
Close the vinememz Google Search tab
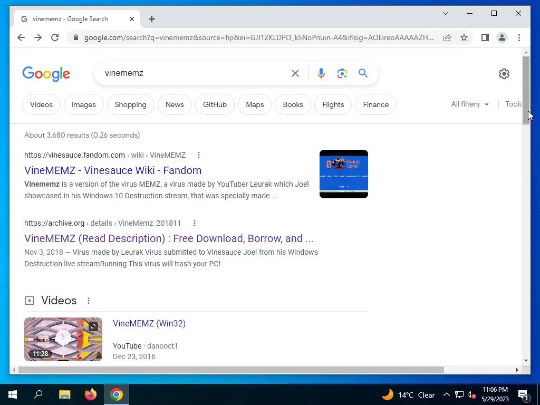coord(131,19)
